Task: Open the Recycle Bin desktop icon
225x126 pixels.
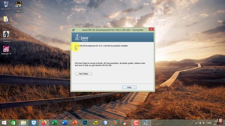Action: [x=6, y=6]
